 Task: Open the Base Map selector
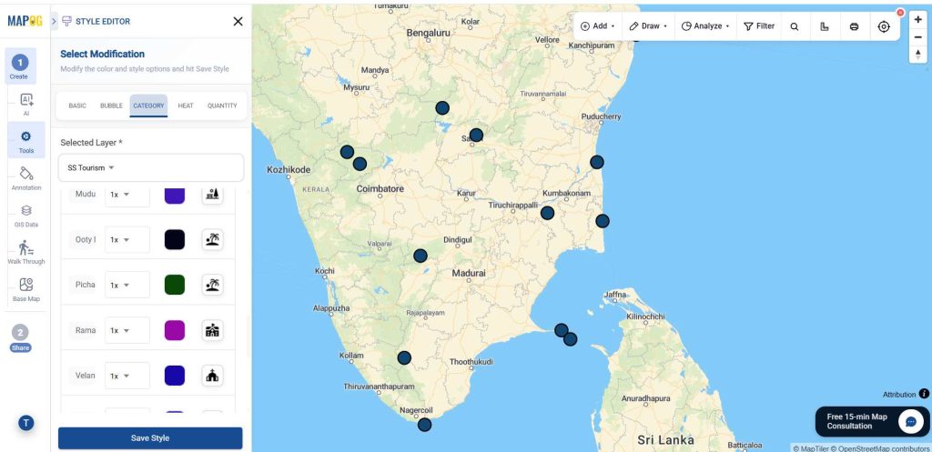tap(26, 290)
